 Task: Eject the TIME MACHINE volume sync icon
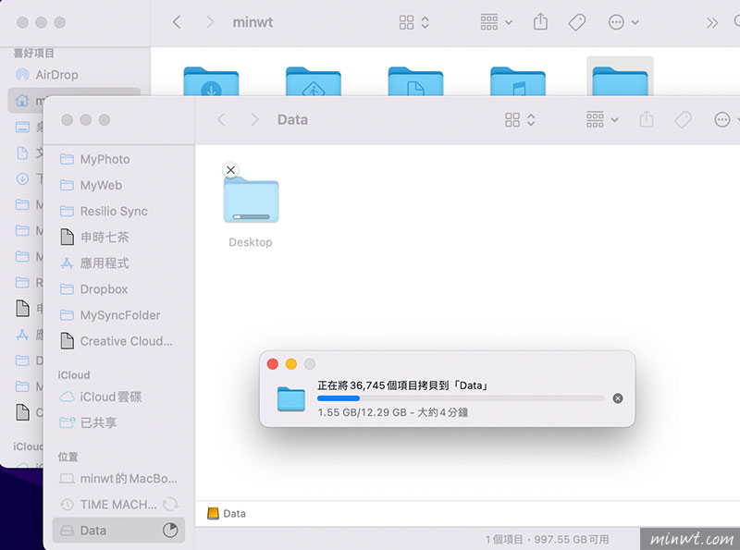[x=169, y=505]
